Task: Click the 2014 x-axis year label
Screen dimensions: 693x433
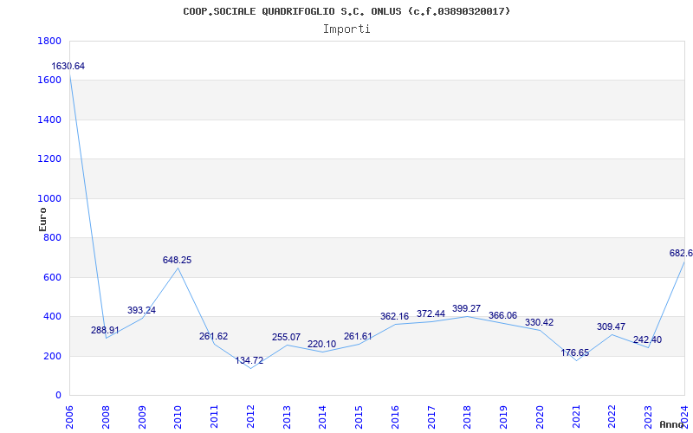Action: pyautogui.click(x=323, y=417)
